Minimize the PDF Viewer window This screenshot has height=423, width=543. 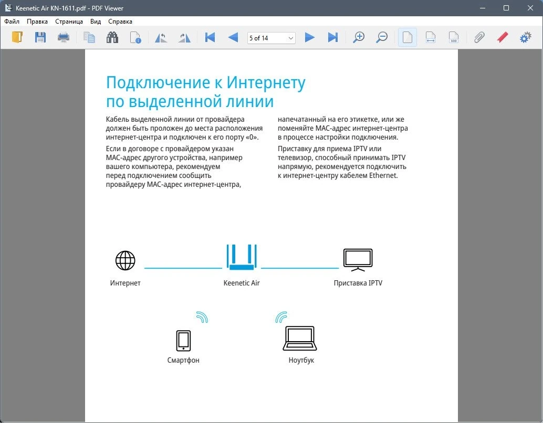(483, 8)
